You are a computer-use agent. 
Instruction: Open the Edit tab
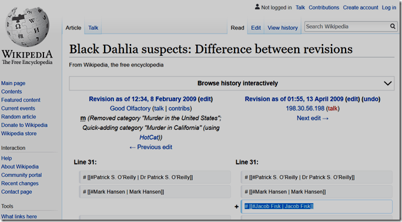[256, 28]
